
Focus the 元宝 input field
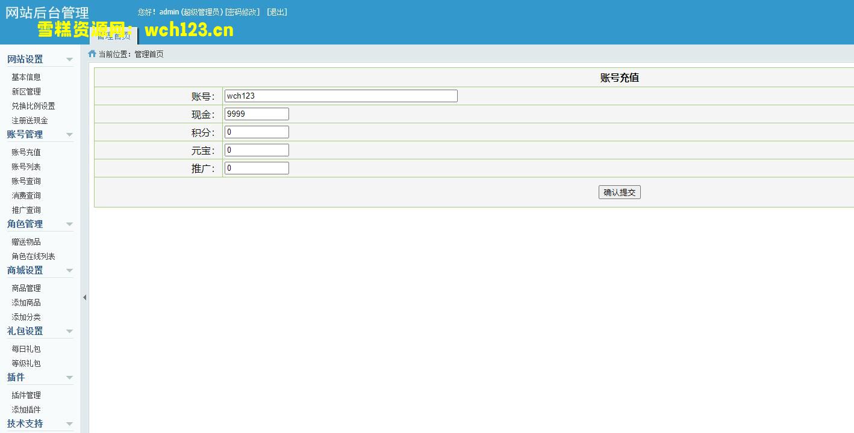257,150
